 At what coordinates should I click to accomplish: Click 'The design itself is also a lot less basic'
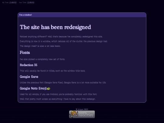pyautogui.click(x=40, y=46)
